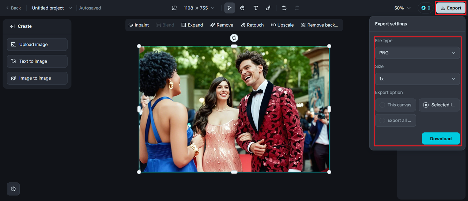Open the Inpaint tool
Viewport: 468px width, 201px height.
point(139,25)
